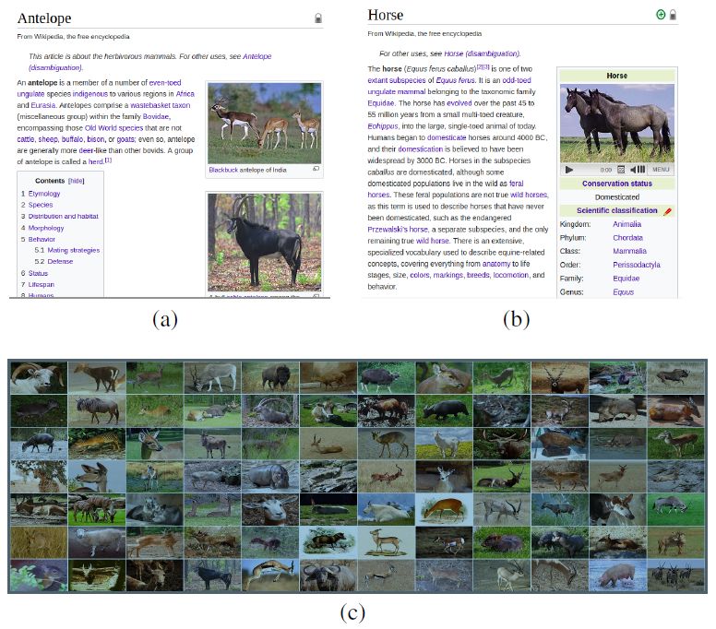The width and height of the screenshot is (716, 629).
Task: Hide the Antelope contents table
Action: click(x=77, y=181)
